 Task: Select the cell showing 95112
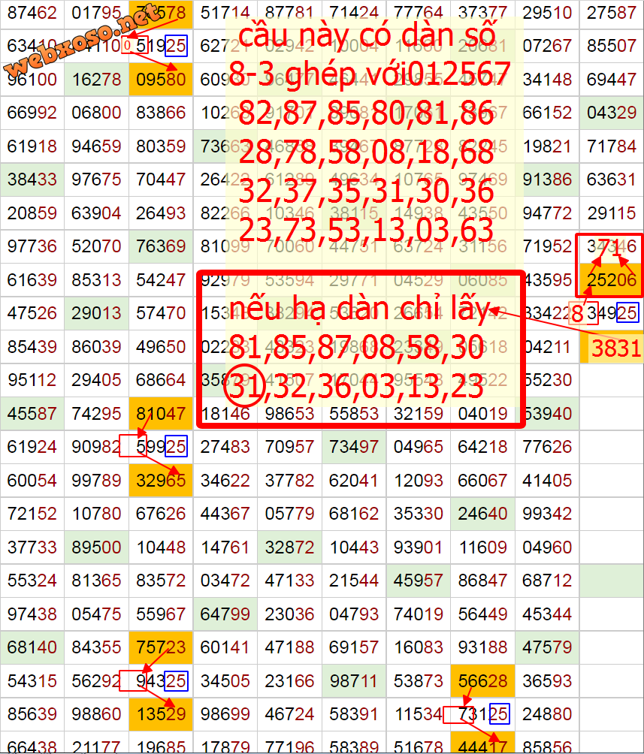[x=32, y=380]
